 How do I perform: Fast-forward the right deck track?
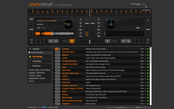coord(128,42)
